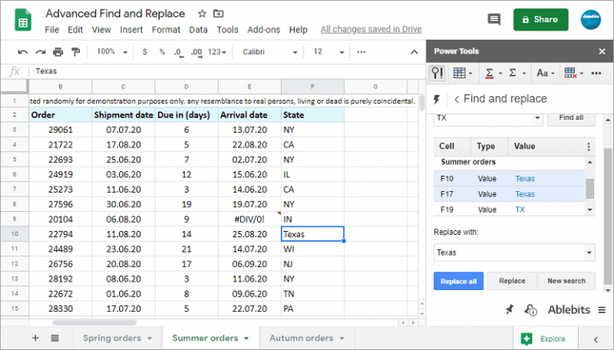Select the Power Tools smart toolbar icon
614x350 pixels.
click(x=437, y=73)
